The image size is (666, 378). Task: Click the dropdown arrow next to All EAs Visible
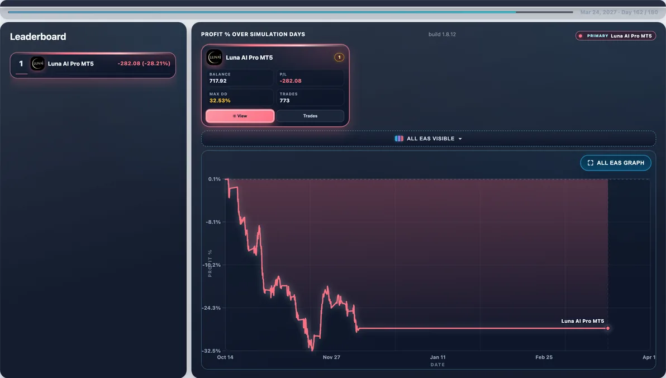[x=460, y=139]
